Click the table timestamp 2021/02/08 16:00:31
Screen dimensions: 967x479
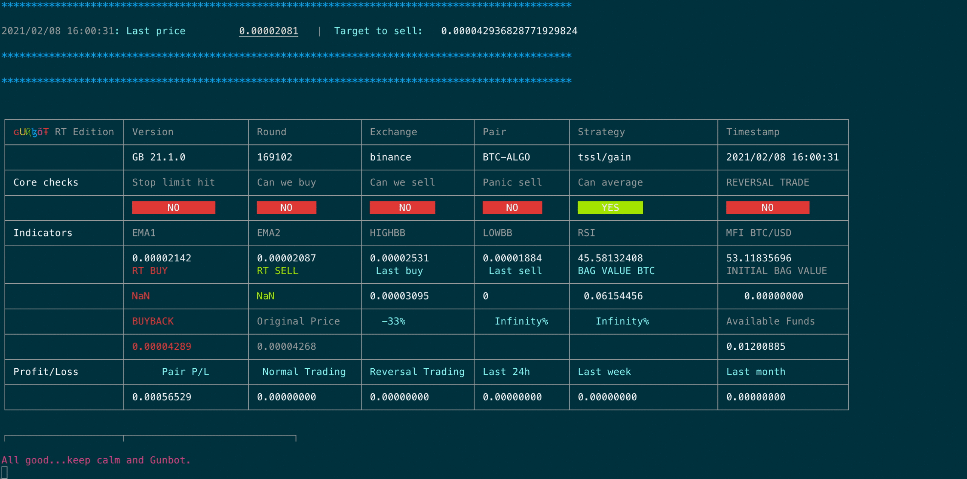coord(782,157)
